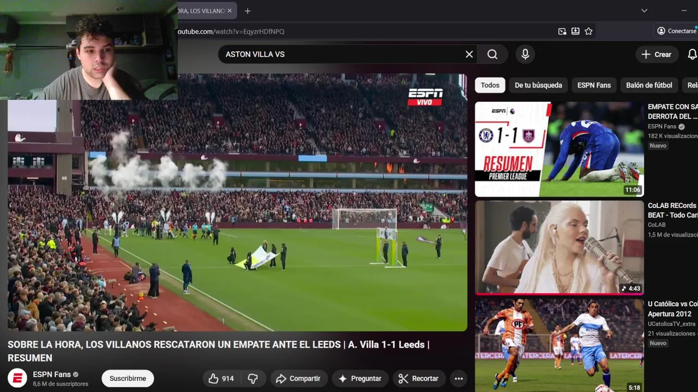698x392 pixels.
Task: Click the magnifier search button
Action: point(492,54)
